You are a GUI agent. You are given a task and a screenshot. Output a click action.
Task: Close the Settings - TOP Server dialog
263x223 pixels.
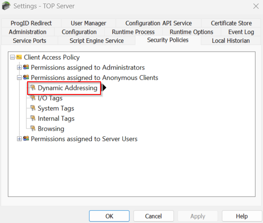click(x=256, y=6)
